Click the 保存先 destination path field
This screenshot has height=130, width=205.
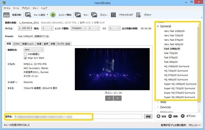click(78, 116)
